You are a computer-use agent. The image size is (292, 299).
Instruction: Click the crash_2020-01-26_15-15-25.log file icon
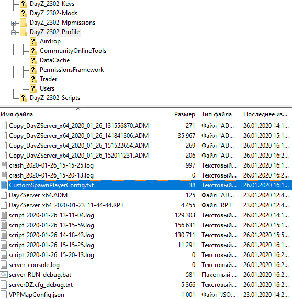[4, 165]
